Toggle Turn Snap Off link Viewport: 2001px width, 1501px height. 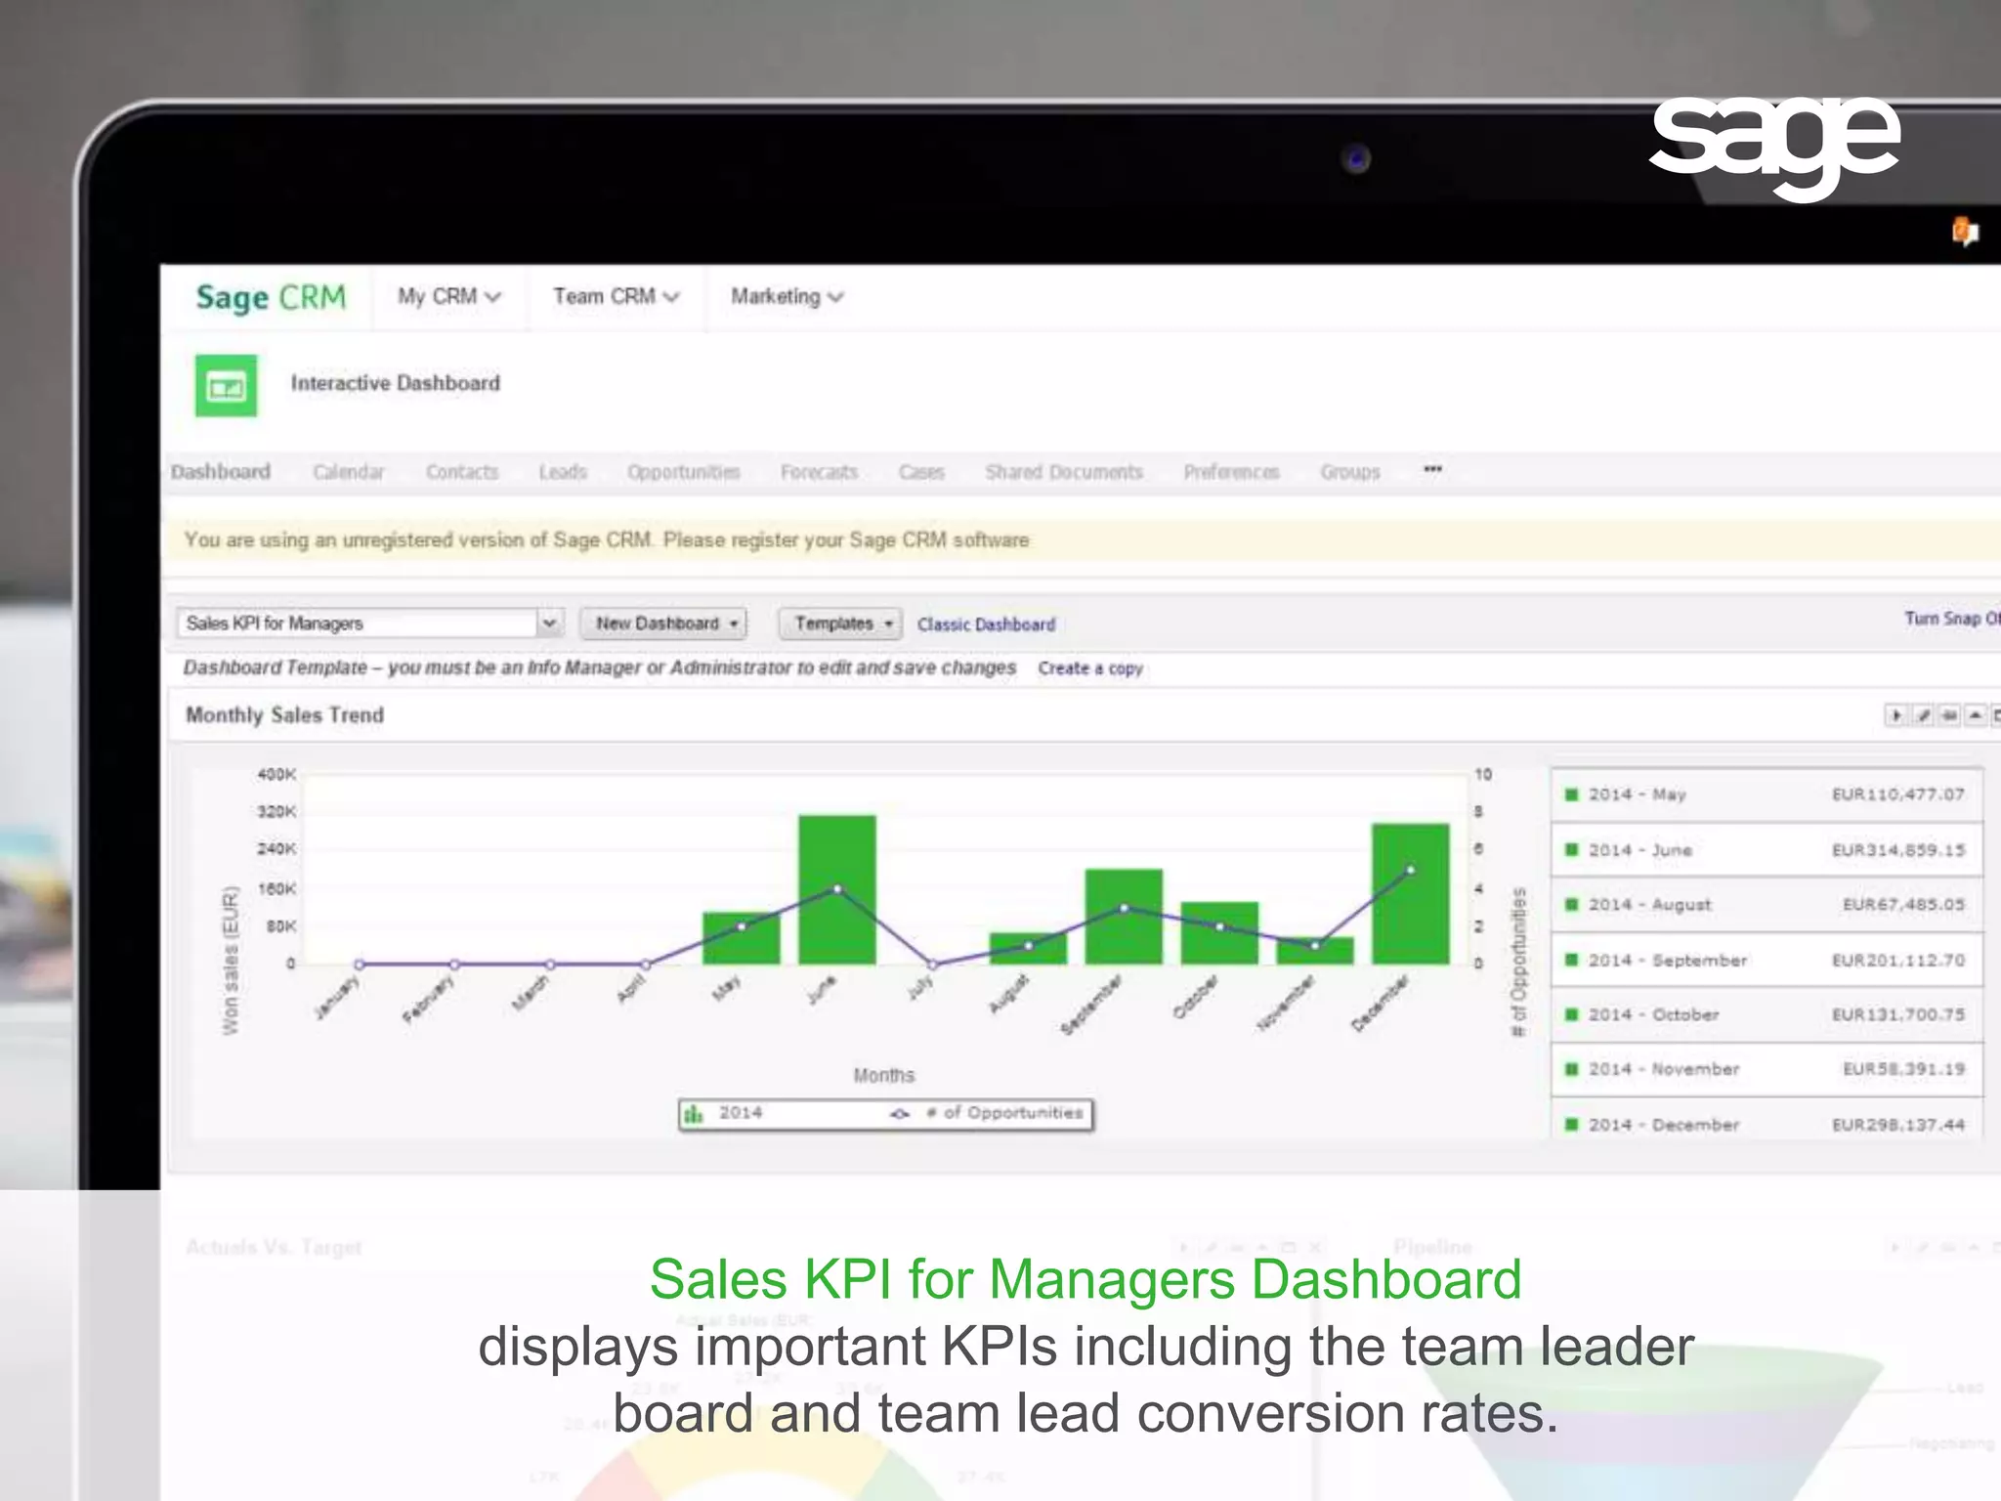(x=1952, y=619)
